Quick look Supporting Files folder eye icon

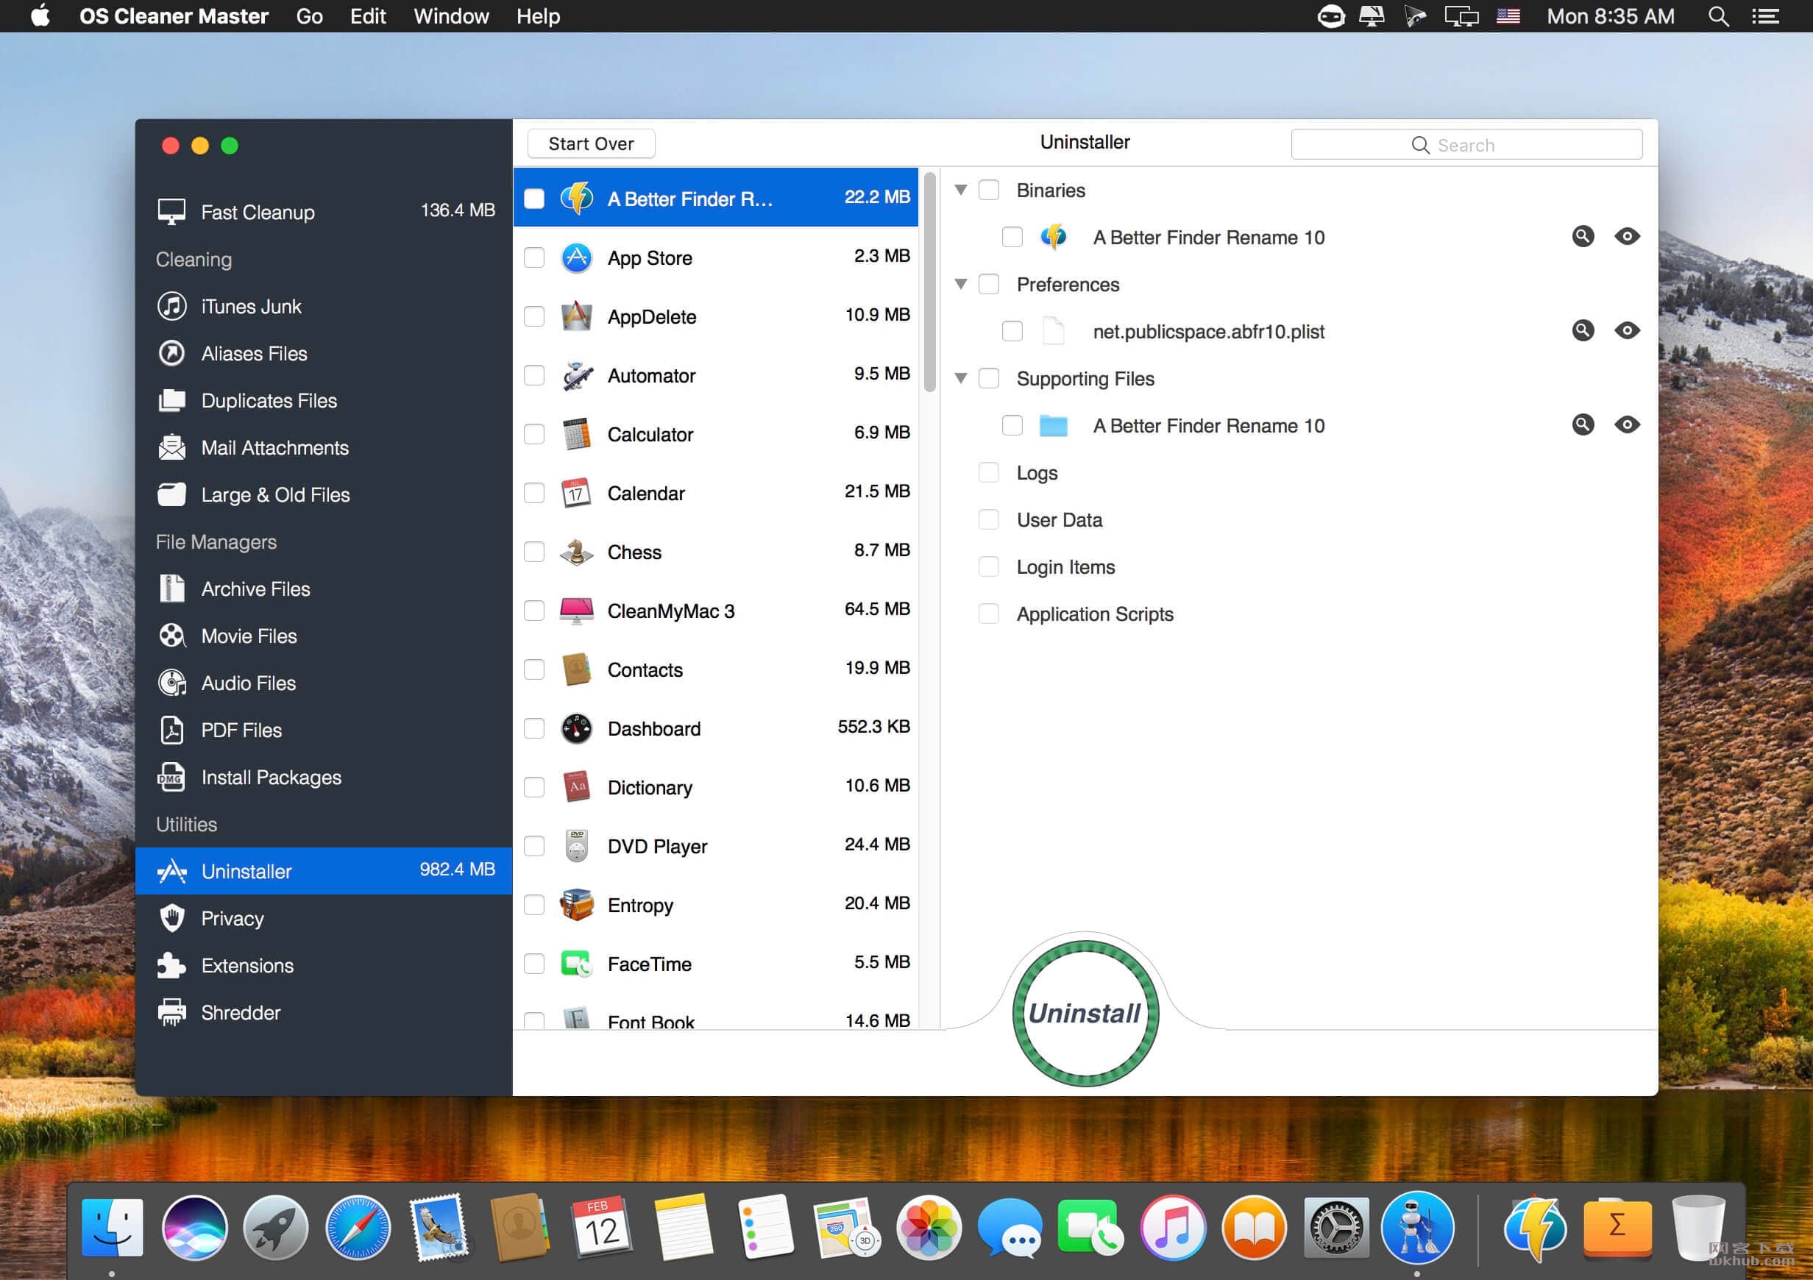click(1628, 424)
